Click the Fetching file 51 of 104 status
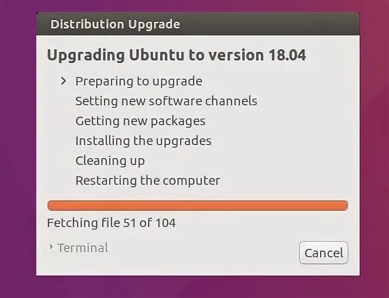Screen dimensions: 389x298 (111, 223)
